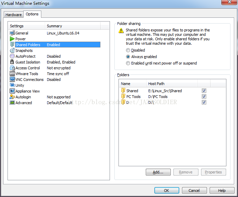Select the Guest Isolation row
This screenshot has height=197, width=238.
(55, 62)
